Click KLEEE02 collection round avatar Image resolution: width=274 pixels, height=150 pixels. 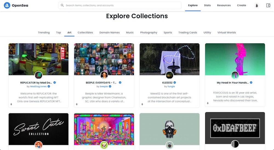(170, 75)
